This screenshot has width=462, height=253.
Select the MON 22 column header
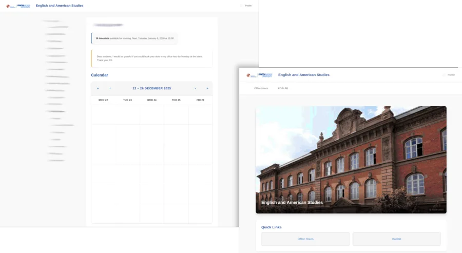[103, 100]
